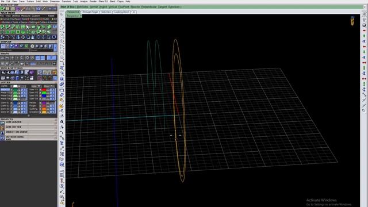Open the Analyze menu in top menu bar
This screenshot has width=368, height=207.
coord(84,1)
